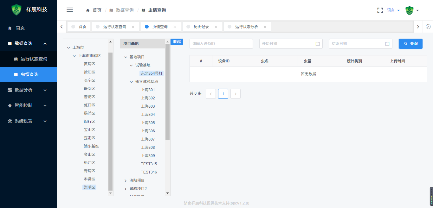Click the device ID input field
The height and width of the screenshot is (208, 433).
click(x=221, y=44)
